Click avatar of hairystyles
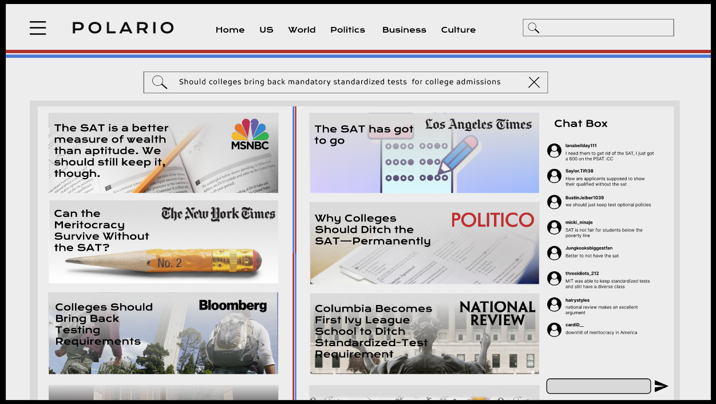 [554, 304]
